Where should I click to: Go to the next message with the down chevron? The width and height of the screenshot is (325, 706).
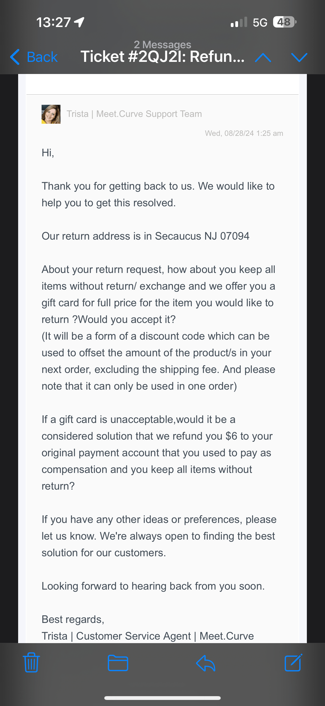pos(299,58)
